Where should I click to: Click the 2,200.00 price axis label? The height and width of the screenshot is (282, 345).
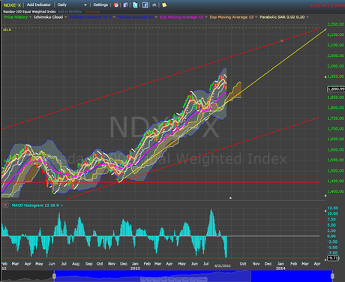pyautogui.click(x=336, y=24)
